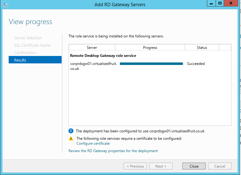Click the wizard icon in the title bar

tap(6, 4)
